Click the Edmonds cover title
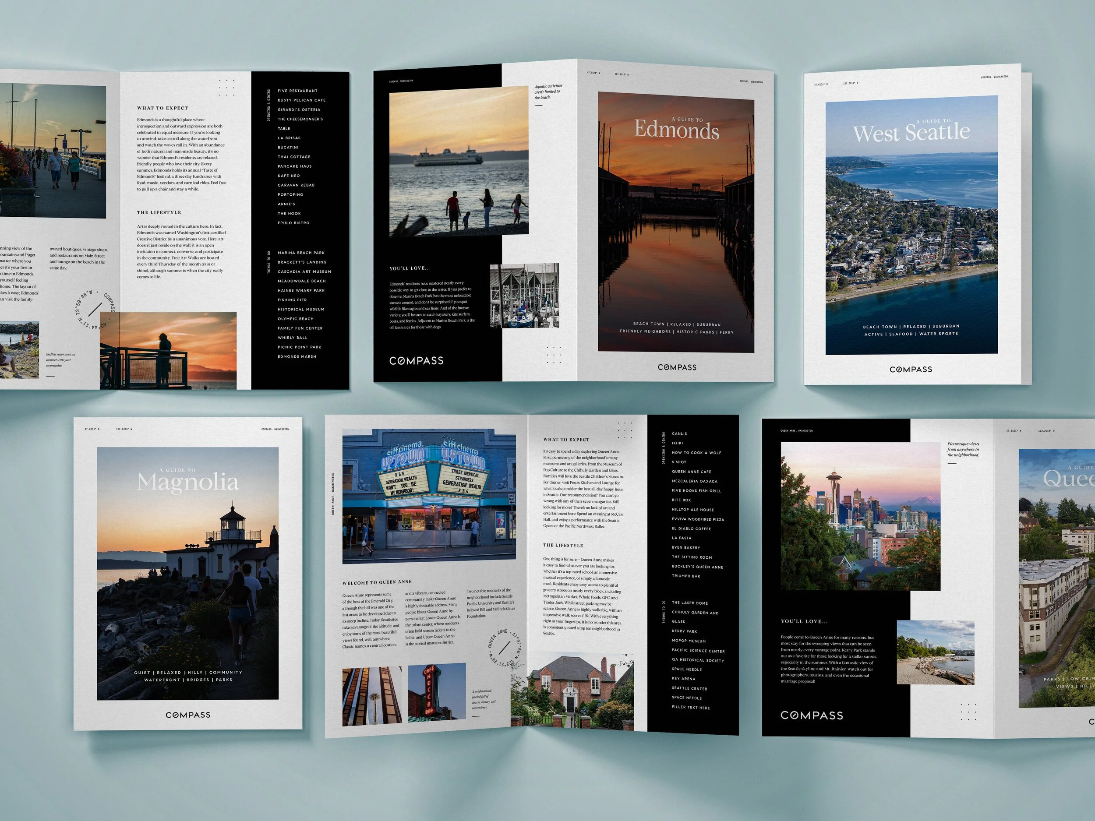Image resolution: width=1095 pixels, height=821 pixels. click(677, 129)
